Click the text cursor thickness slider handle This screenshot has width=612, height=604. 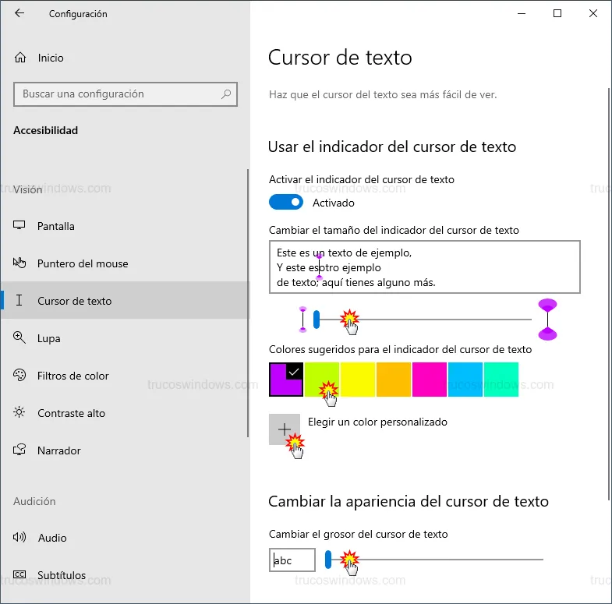[x=328, y=559]
